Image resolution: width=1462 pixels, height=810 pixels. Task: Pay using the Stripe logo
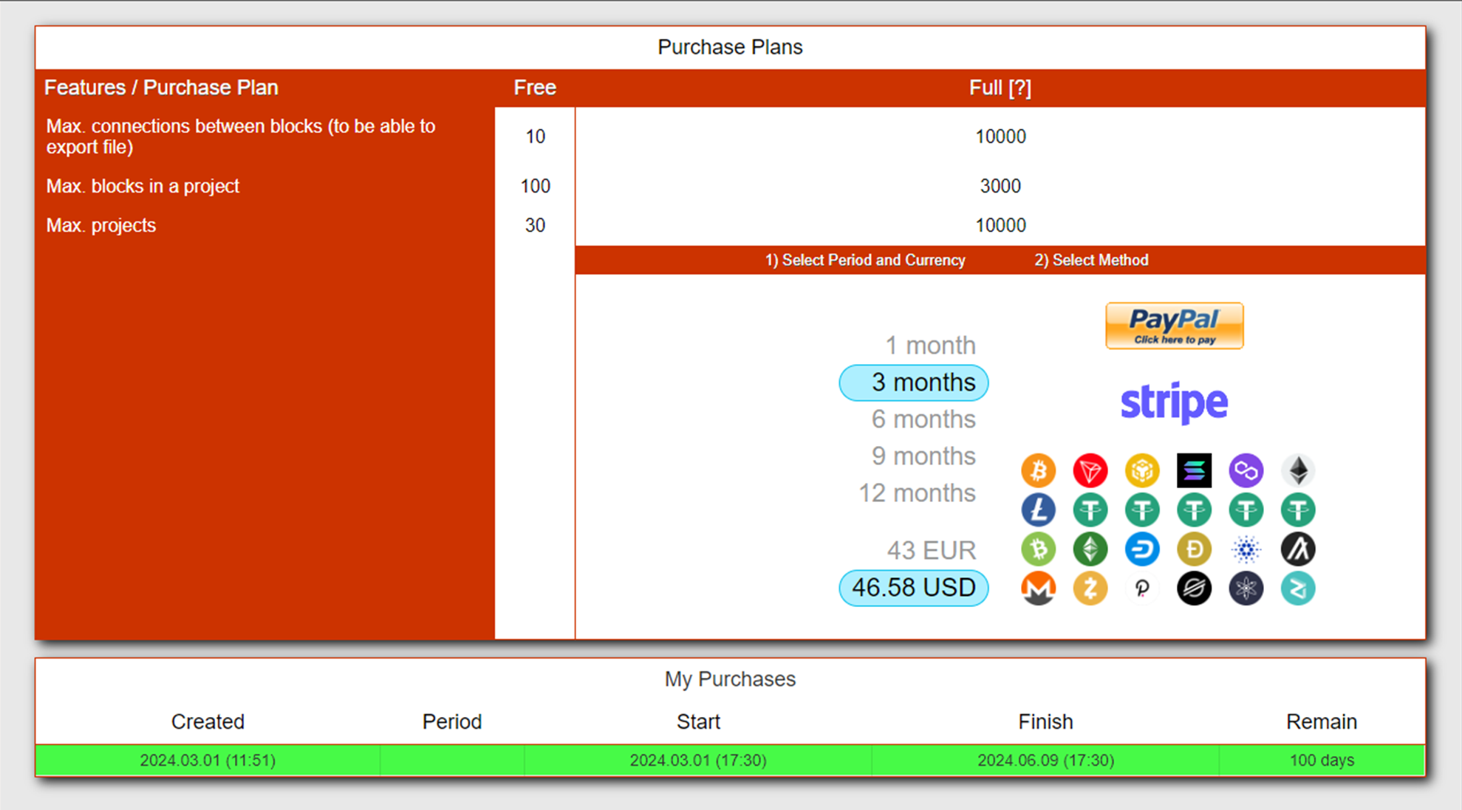(x=1174, y=403)
